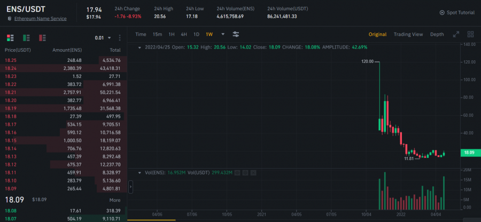Switch to Trading View chart
Screen dimensions: 481x222
click(x=408, y=34)
